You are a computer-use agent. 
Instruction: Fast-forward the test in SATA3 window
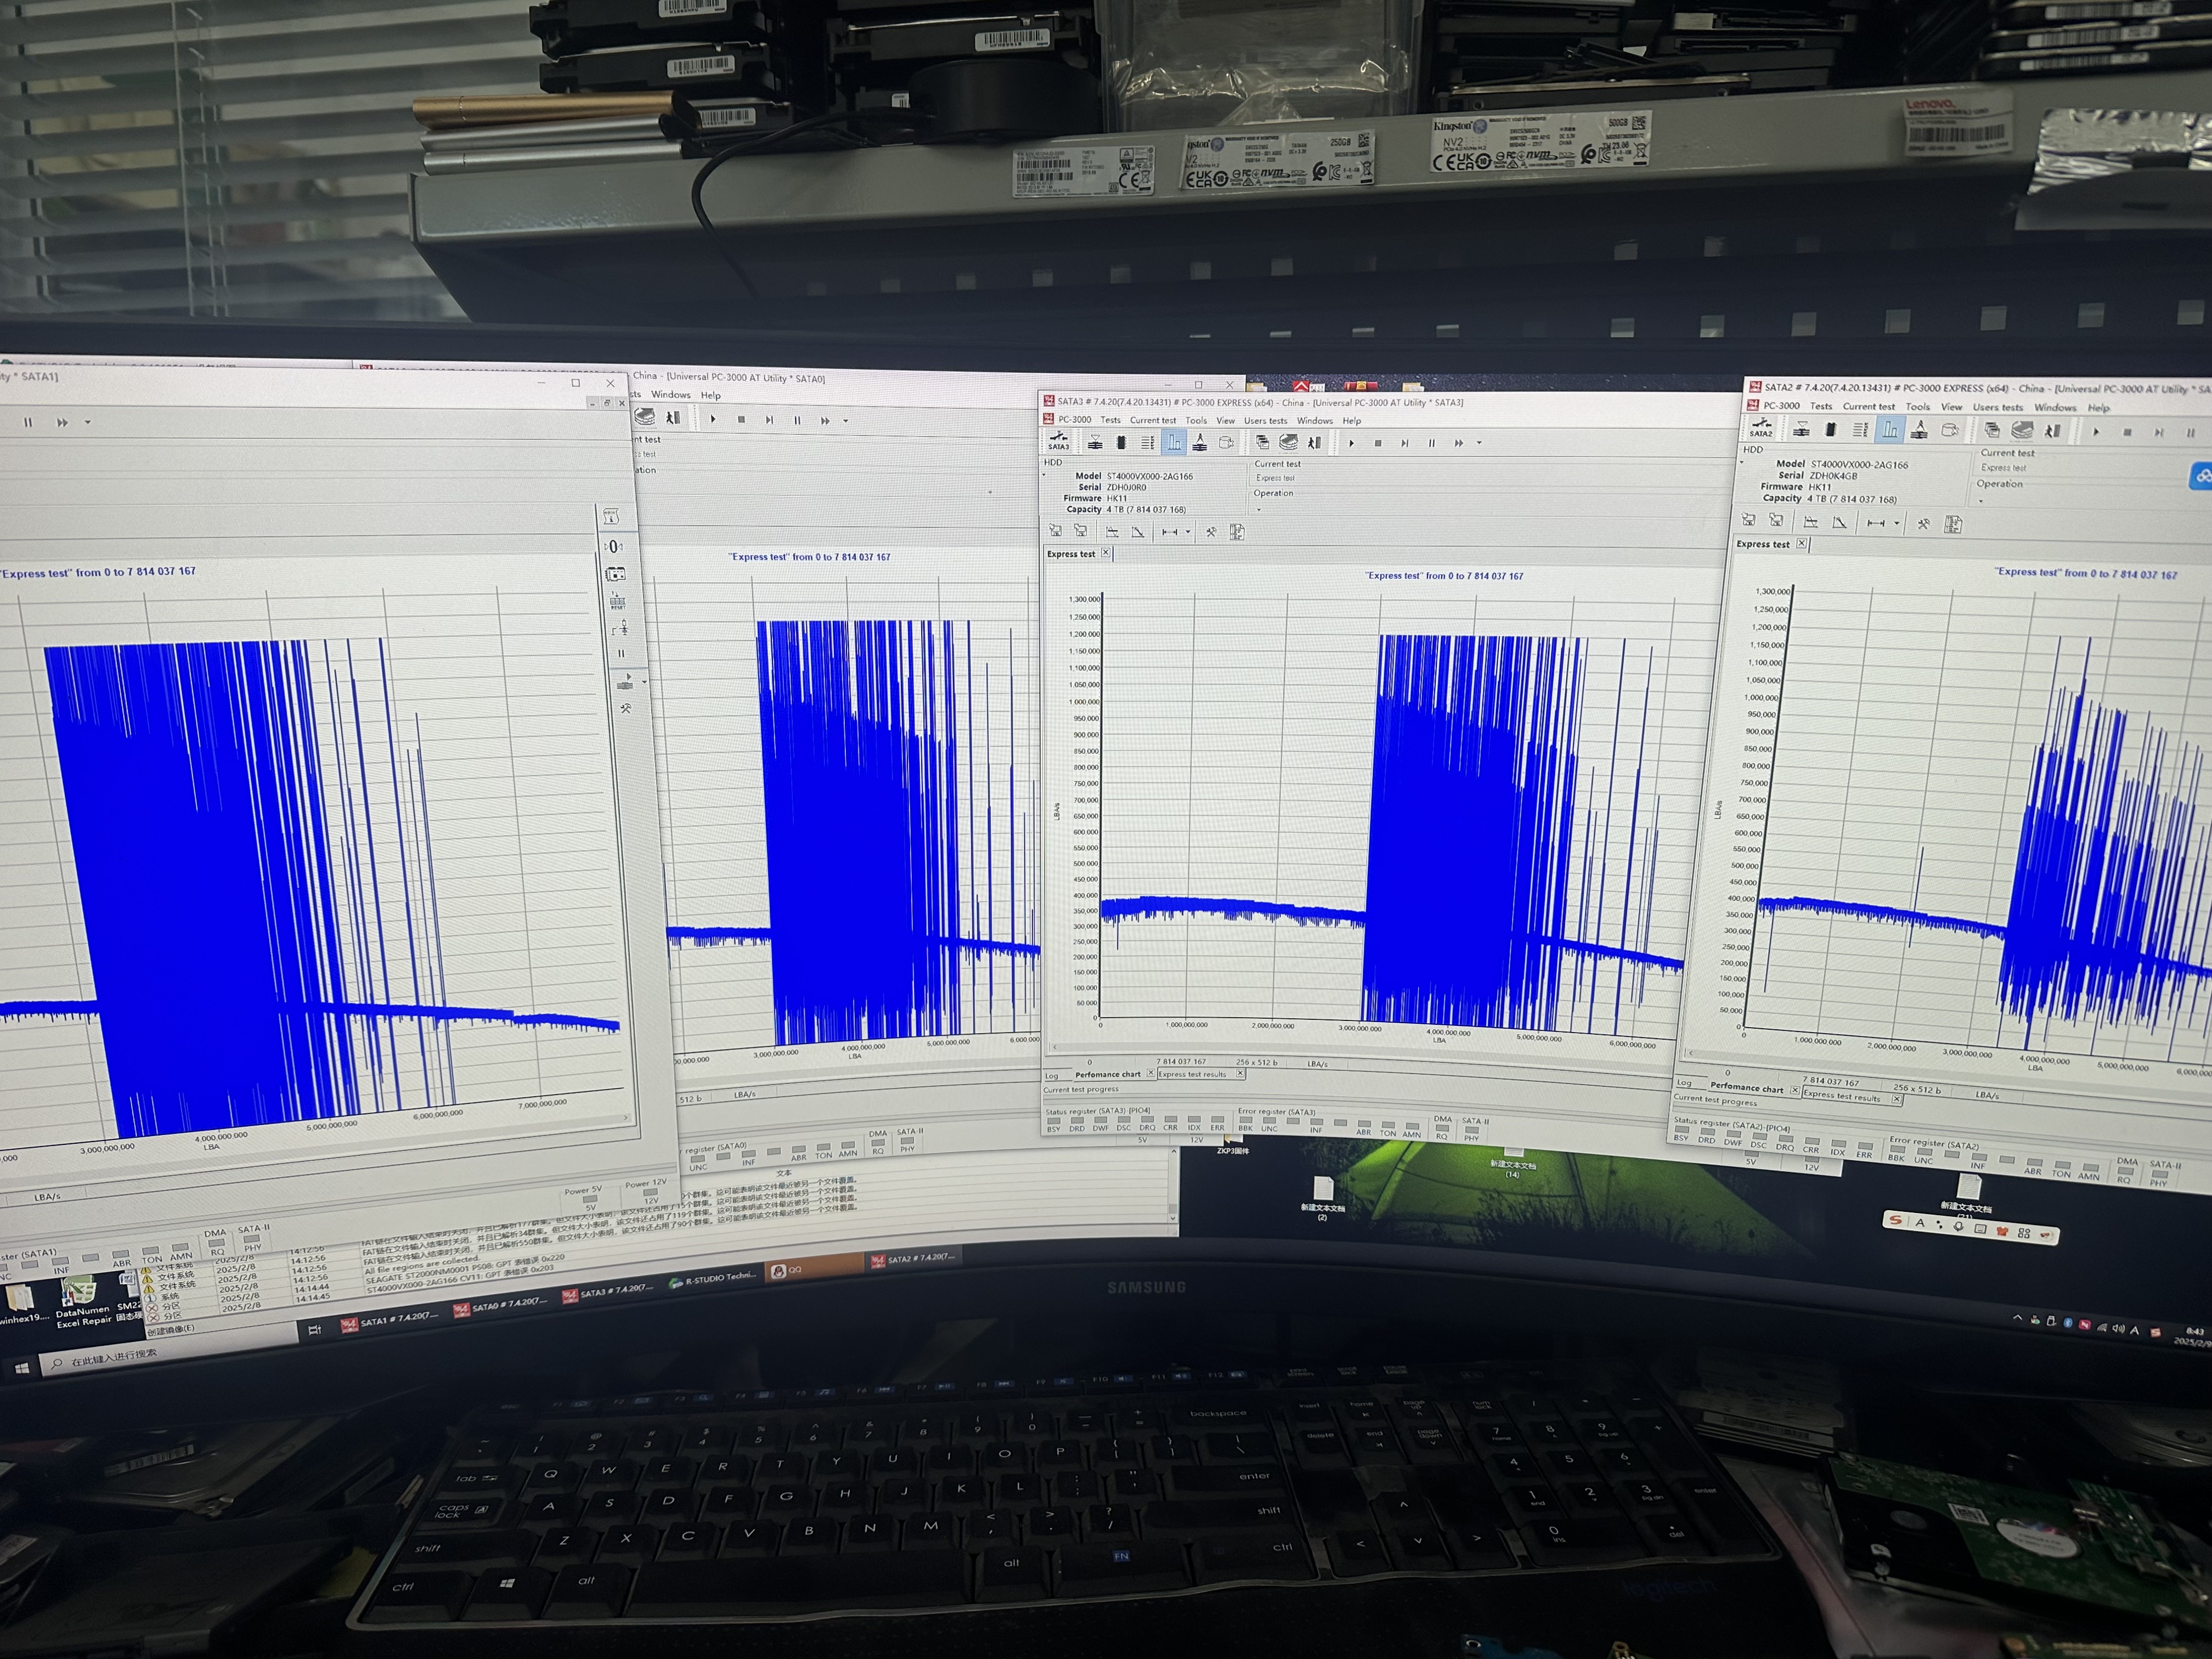(x=1459, y=443)
